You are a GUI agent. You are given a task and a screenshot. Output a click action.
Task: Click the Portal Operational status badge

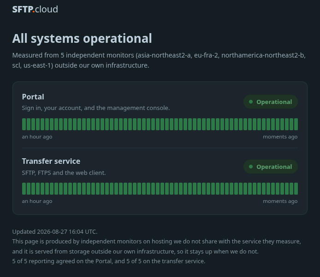(271, 102)
